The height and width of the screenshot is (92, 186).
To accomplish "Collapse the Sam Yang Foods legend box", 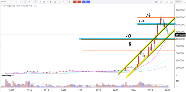I will (2, 6).
